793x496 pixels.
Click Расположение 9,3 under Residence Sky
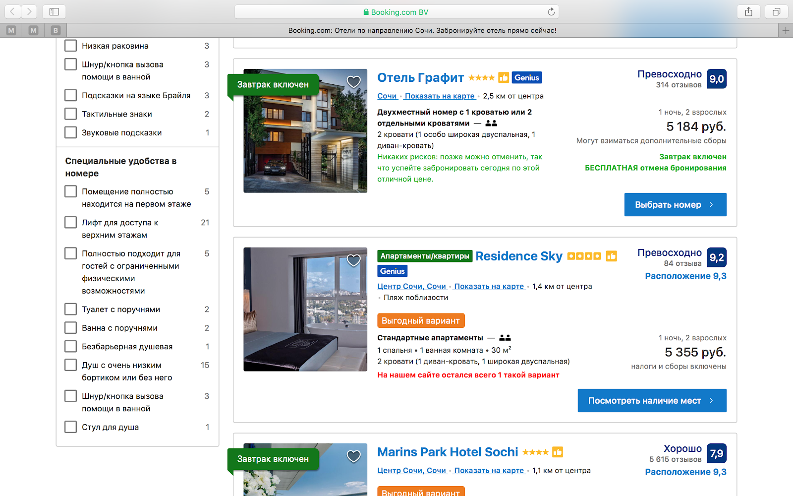685,276
